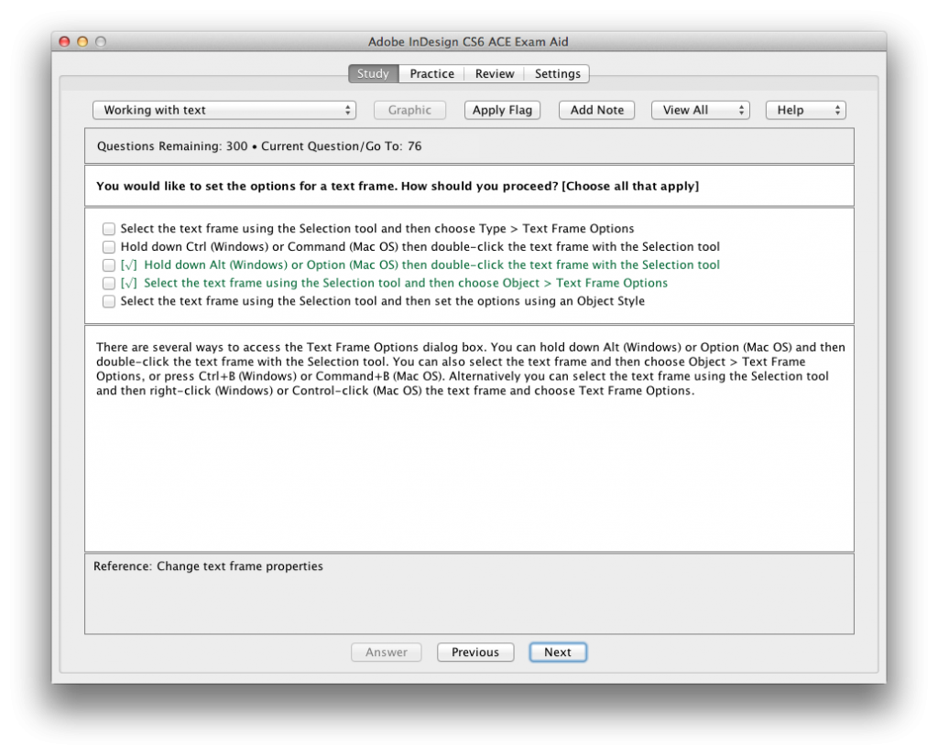Check 'Object > Text Frame Options' answer checkbox
The width and height of the screenshot is (938, 755).
tap(109, 284)
